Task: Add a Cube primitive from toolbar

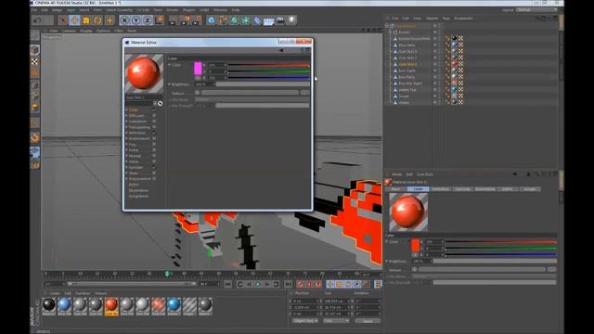Action: pyautogui.click(x=212, y=20)
